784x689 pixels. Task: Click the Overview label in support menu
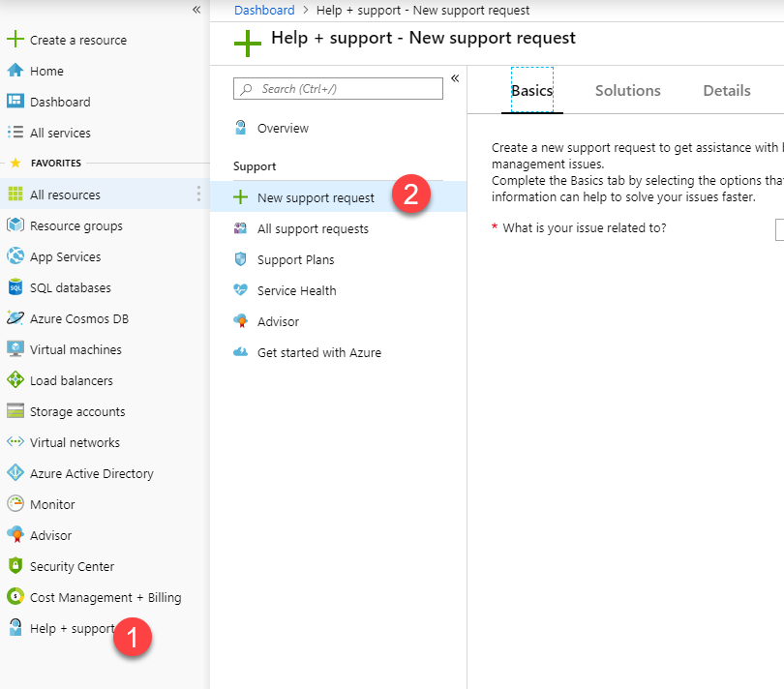click(x=283, y=128)
